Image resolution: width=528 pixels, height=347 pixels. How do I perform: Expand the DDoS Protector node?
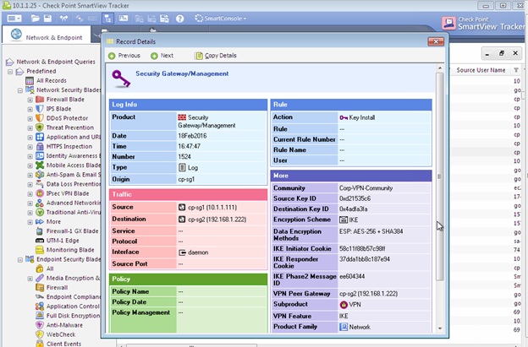30,118
